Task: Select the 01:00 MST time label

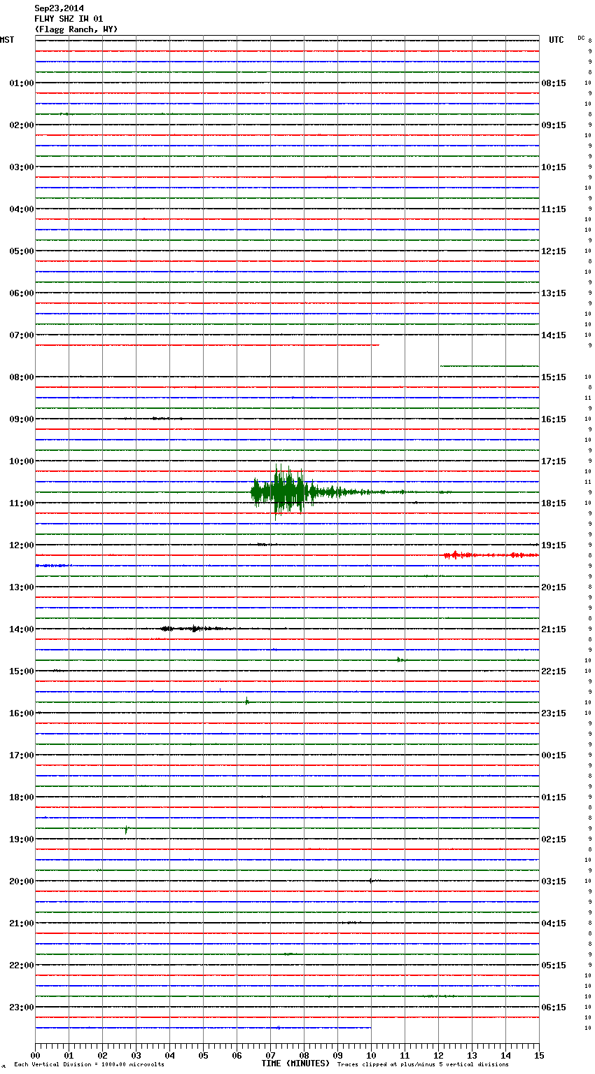Action: (21, 83)
